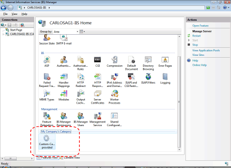Open IPv4 Address and Domain feature
The height and width of the screenshot is (168, 231).
click(x=115, y=80)
